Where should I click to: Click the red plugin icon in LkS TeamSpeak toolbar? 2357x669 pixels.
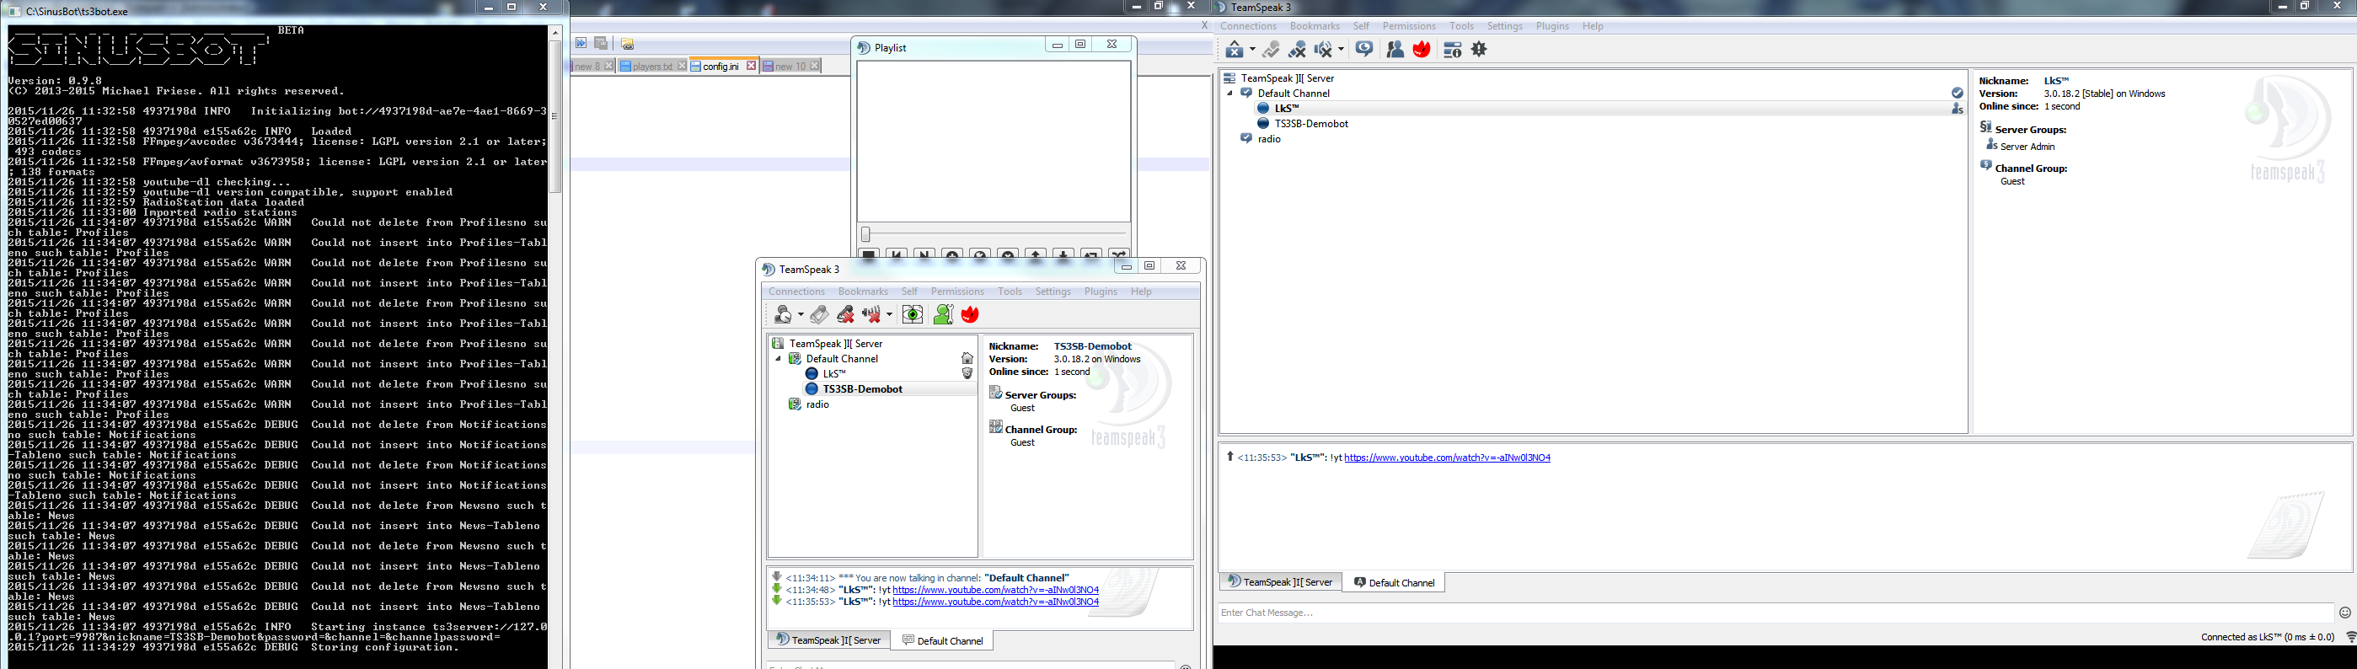pos(1422,50)
